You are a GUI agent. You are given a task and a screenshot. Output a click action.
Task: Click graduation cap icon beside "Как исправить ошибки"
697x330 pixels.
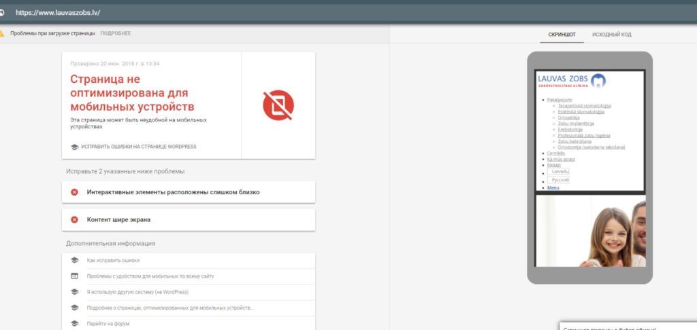pyautogui.click(x=75, y=261)
